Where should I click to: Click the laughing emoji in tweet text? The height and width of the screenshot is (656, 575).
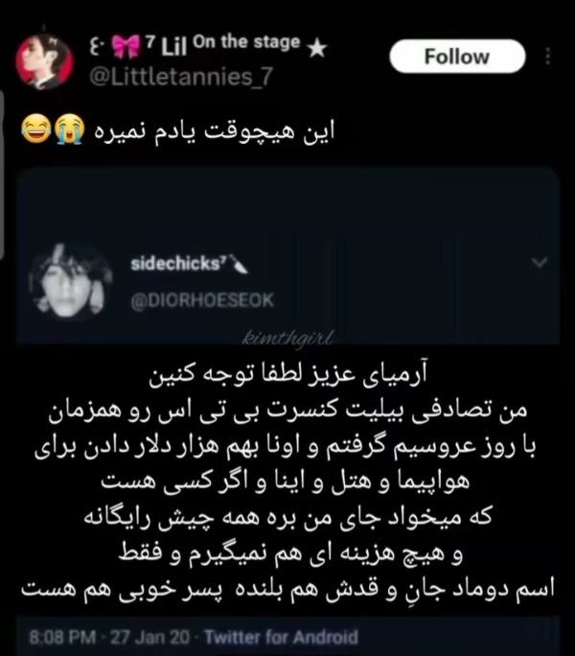35,129
